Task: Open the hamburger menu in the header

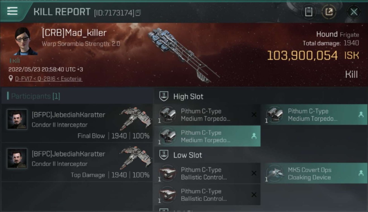Action: [12, 11]
